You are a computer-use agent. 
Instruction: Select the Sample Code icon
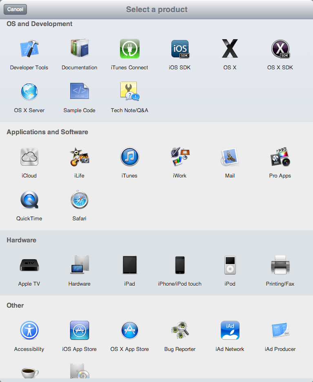80,91
